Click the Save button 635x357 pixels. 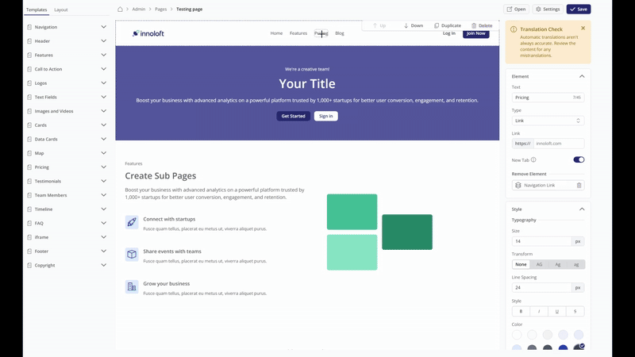579,10
